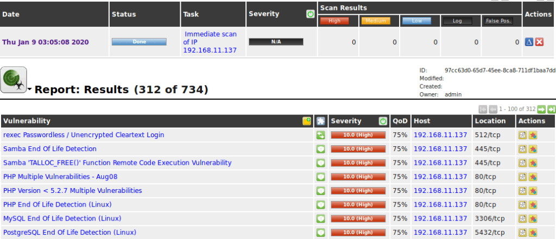The width and height of the screenshot is (556, 239).
Task: Open rexec Passwordless / Unencrypted Cleartext Login
Action: click(84, 135)
